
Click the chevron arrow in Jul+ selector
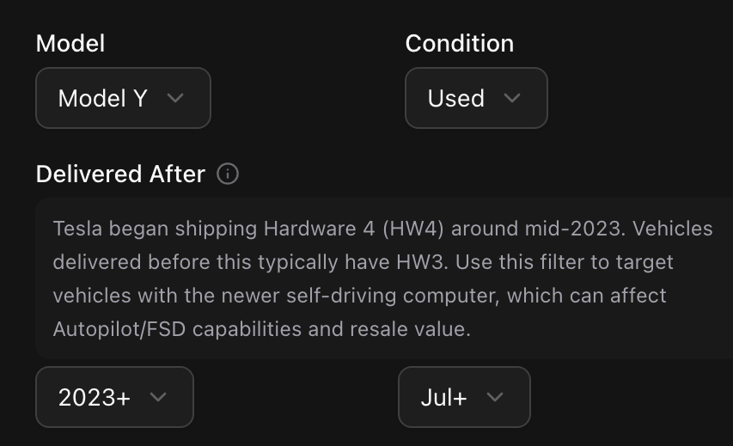[494, 397]
